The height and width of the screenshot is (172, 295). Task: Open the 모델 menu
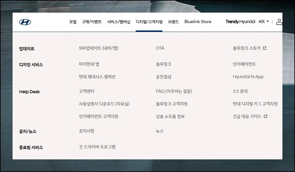73,22
